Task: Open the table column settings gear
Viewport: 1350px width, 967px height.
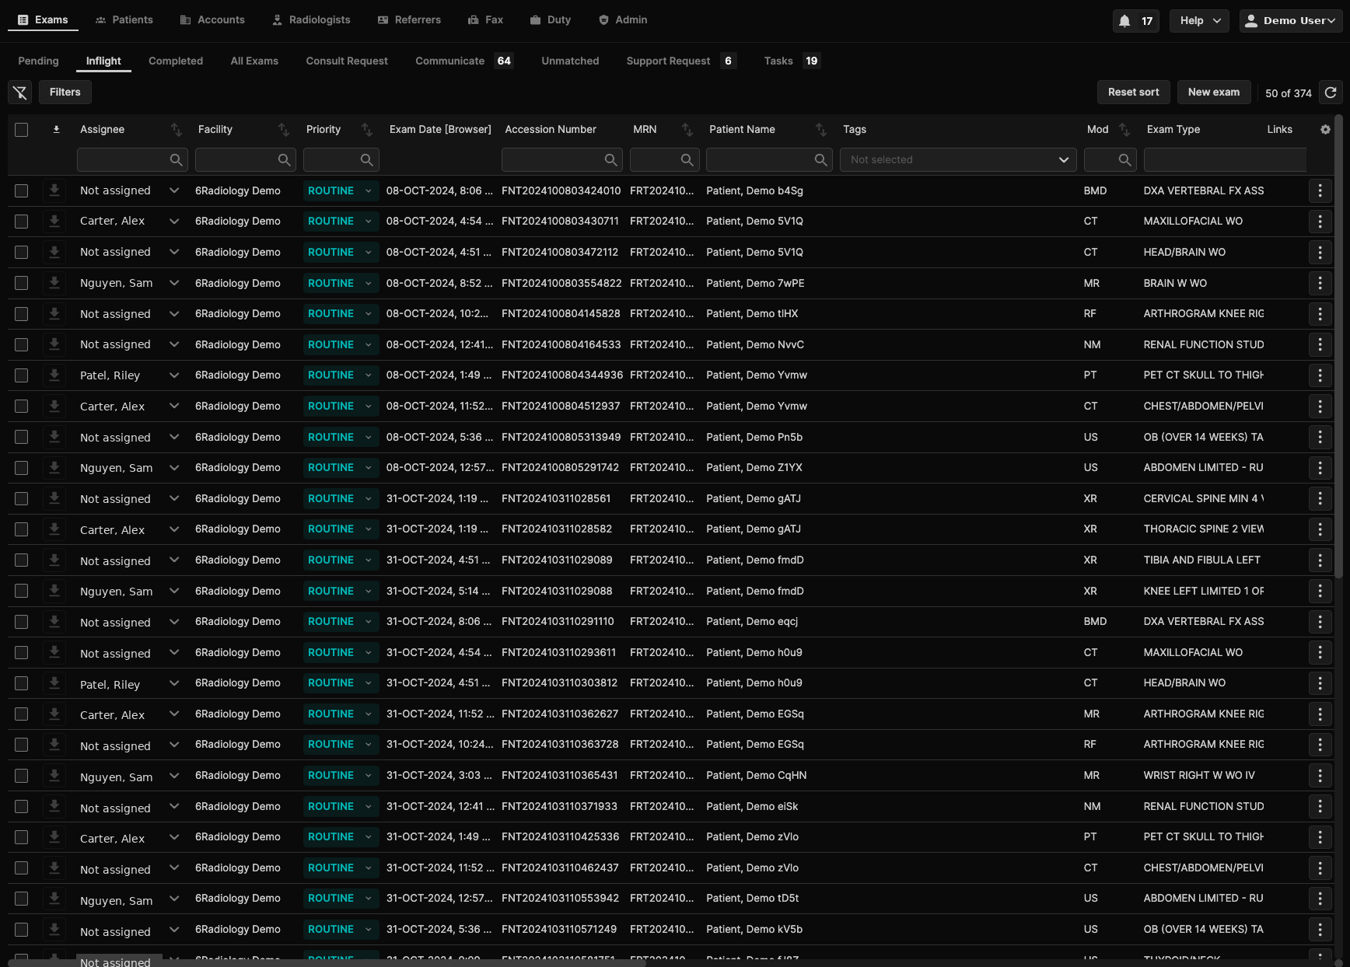Action: (1325, 130)
